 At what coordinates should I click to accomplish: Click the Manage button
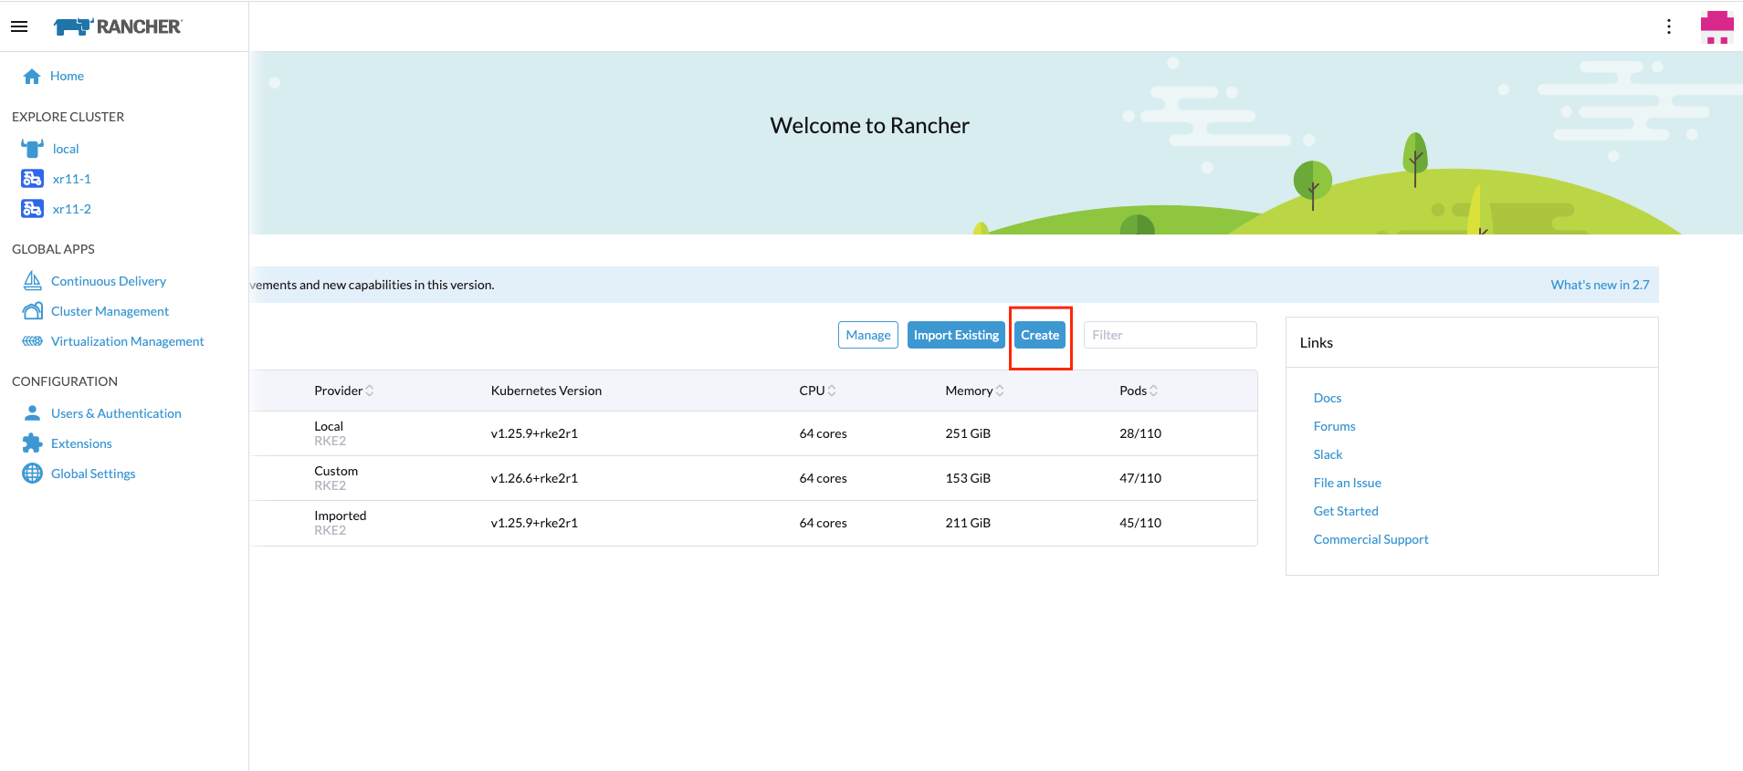[x=868, y=335]
